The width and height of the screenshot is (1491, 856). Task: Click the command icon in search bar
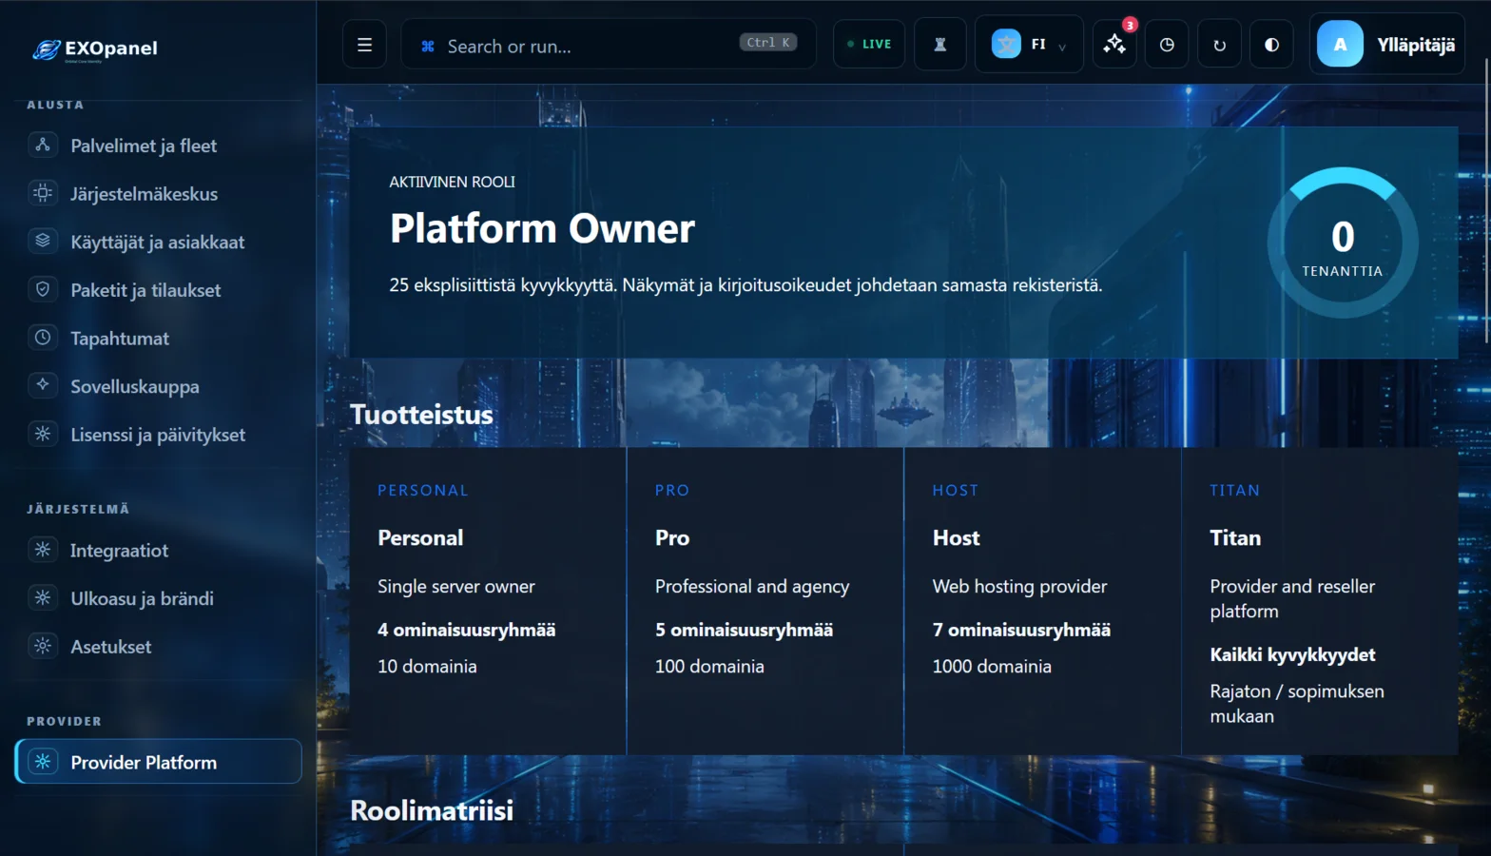click(x=428, y=47)
